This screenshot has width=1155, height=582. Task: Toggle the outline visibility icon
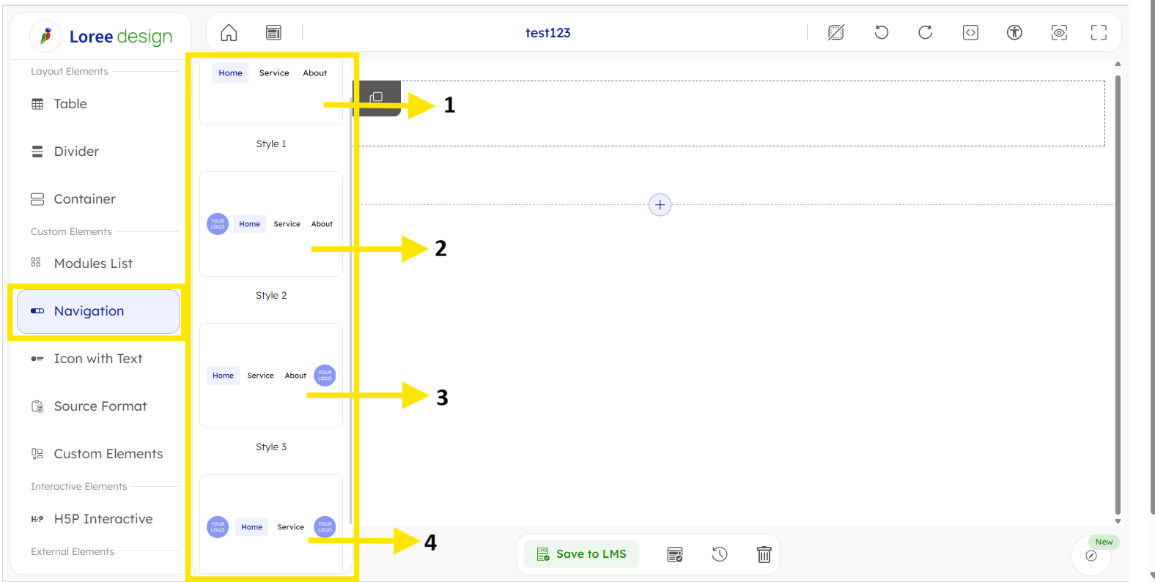(836, 32)
